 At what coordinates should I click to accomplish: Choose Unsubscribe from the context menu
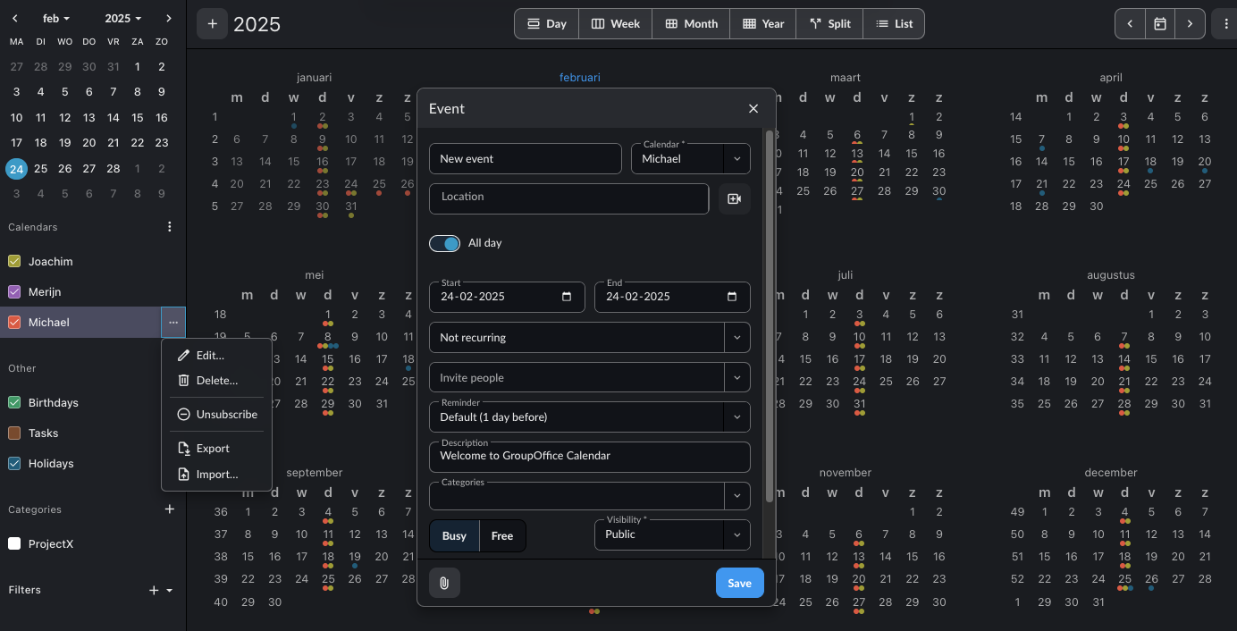click(216, 415)
